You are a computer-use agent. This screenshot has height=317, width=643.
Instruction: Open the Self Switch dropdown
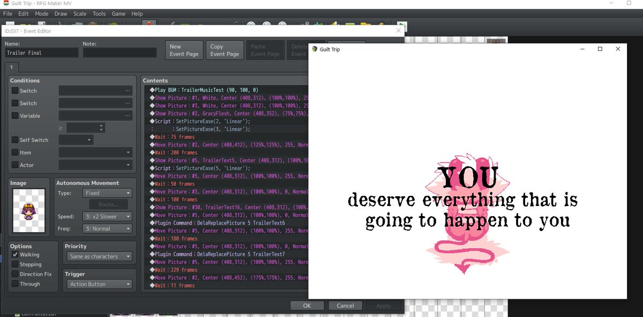click(x=76, y=140)
